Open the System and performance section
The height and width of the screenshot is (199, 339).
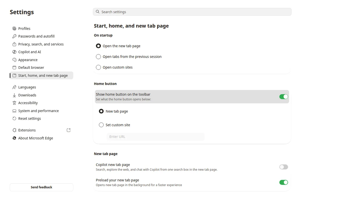tap(41, 111)
